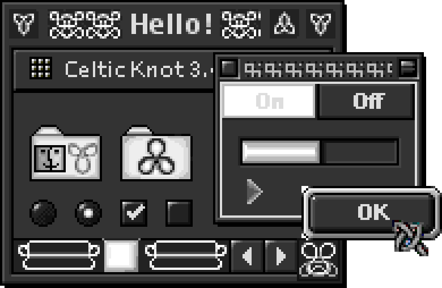Click the striped collapse box in dialog title bar
The width and height of the screenshot is (442, 288).
click(x=407, y=68)
